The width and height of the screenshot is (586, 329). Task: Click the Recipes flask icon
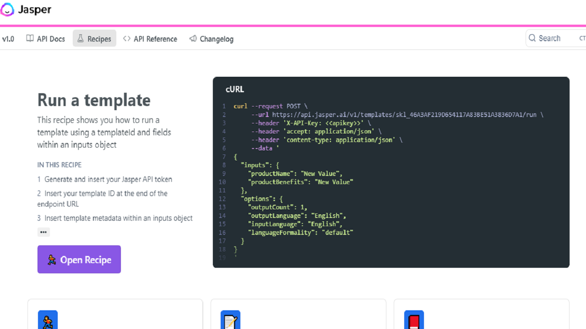[x=81, y=39]
